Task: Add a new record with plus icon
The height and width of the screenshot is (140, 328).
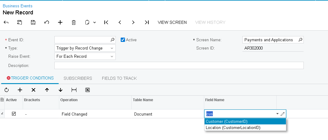Action: click(x=60, y=22)
